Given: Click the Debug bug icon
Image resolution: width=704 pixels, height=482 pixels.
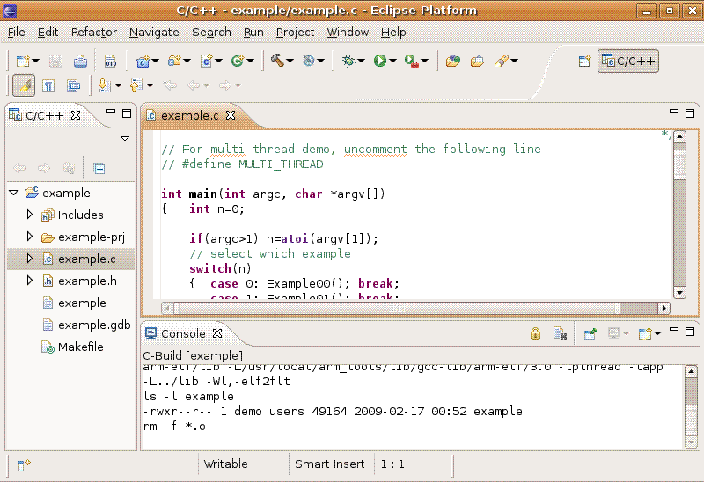Looking at the screenshot, I should pyautogui.click(x=348, y=61).
